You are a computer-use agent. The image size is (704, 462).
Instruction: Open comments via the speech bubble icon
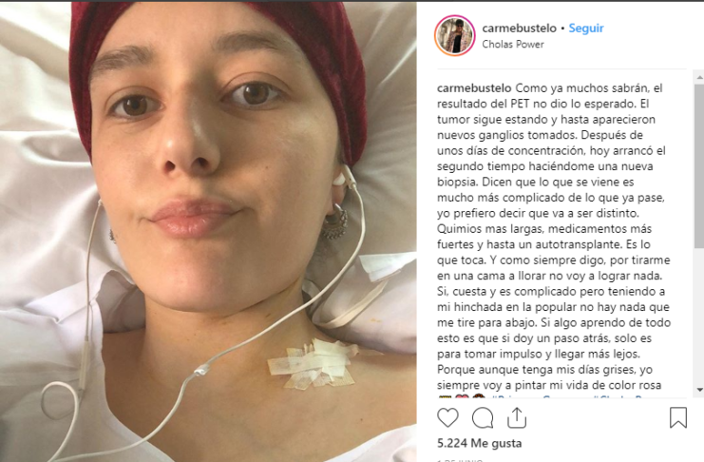point(483,418)
